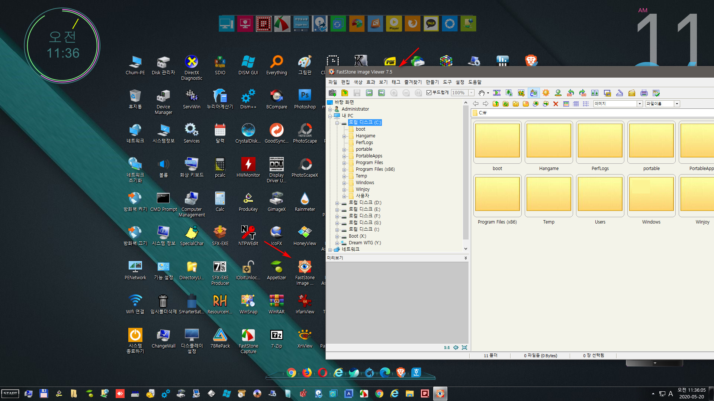Click the move to folder icon
714x401 pixels.
pos(546,104)
